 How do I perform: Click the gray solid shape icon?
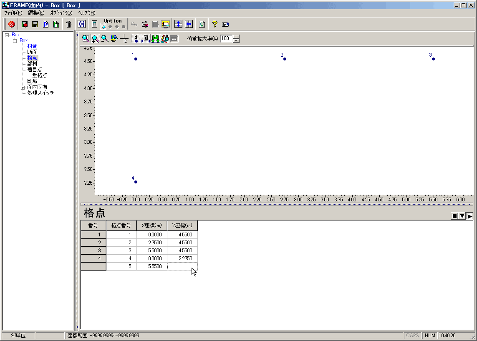click(155, 24)
